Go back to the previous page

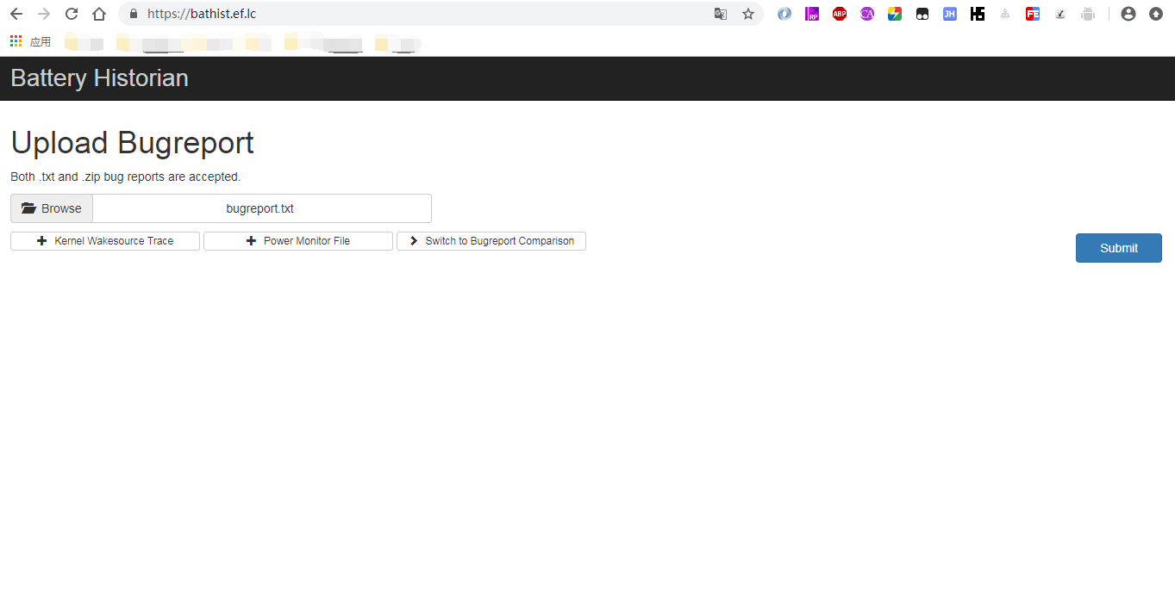[x=16, y=14]
